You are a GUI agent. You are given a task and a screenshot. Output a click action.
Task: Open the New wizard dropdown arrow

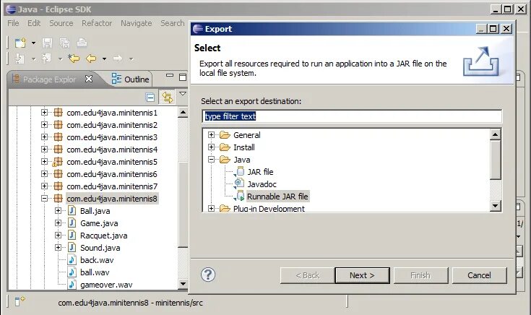[33, 43]
